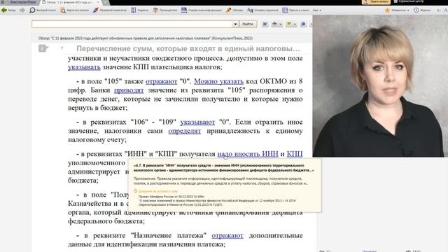Viewport: 448px width, 252px height.
Task: Open the Кодексы section
Action: point(140,10)
